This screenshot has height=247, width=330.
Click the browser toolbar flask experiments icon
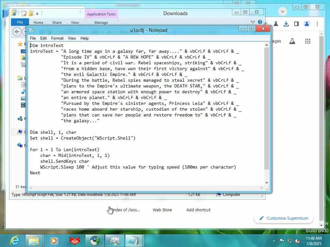tap(276, 24)
